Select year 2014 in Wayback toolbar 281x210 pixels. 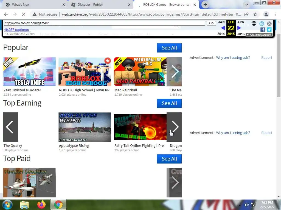221,34
